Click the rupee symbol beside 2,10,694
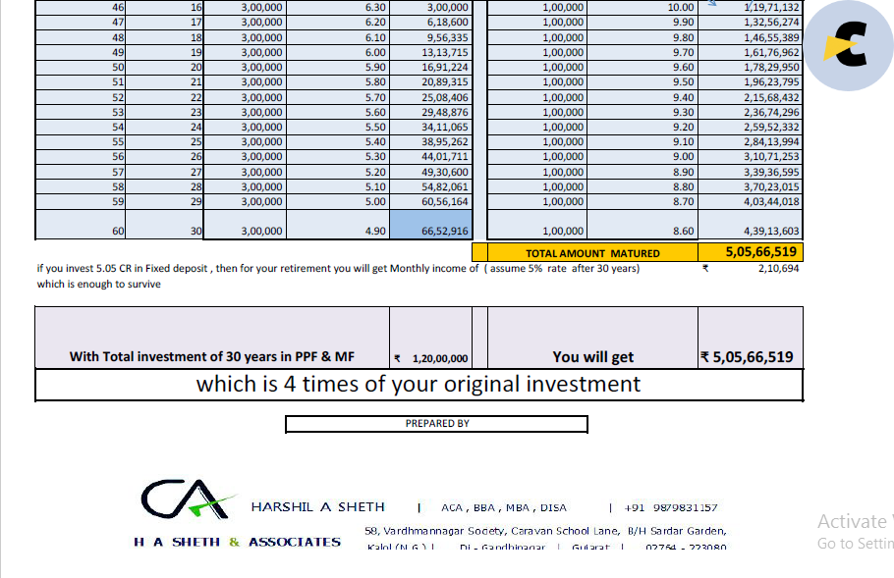Screen dimensions: 894x578 [705, 268]
